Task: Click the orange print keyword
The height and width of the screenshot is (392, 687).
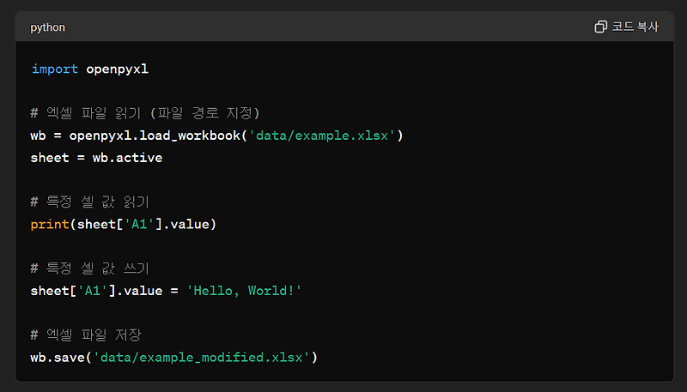Action: (x=50, y=225)
